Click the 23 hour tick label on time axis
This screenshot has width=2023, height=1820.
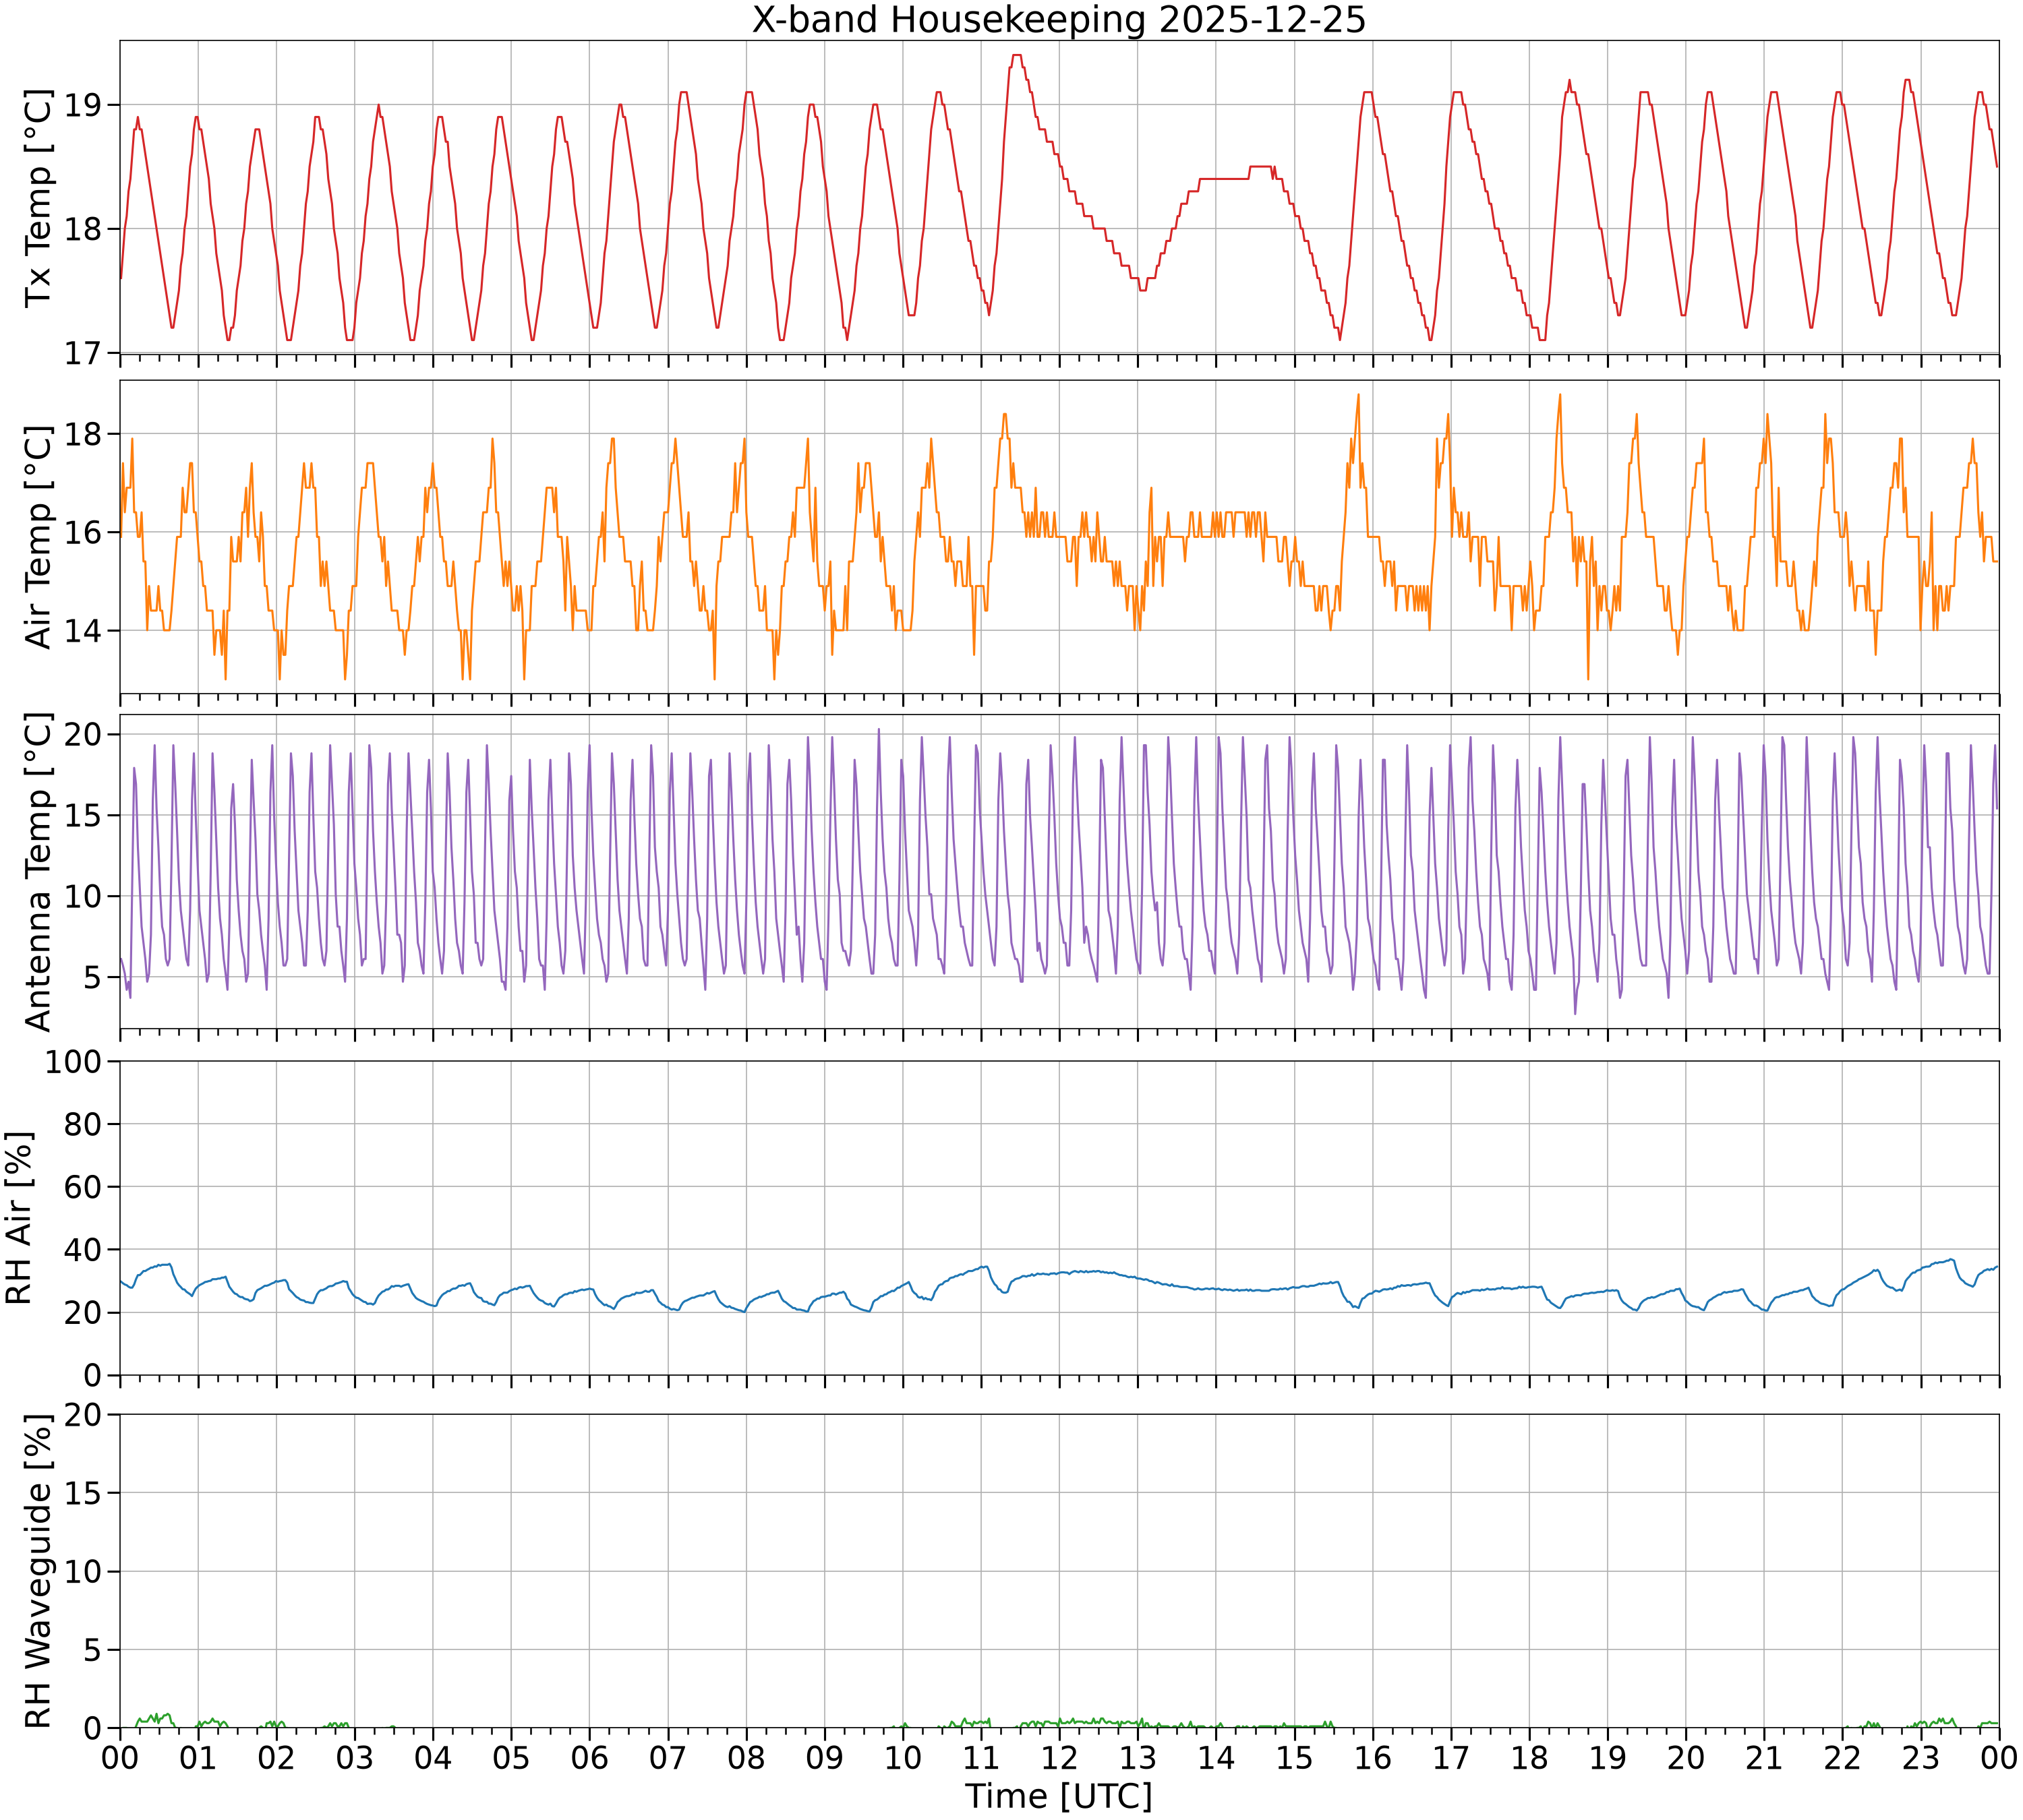(x=1920, y=1757)
